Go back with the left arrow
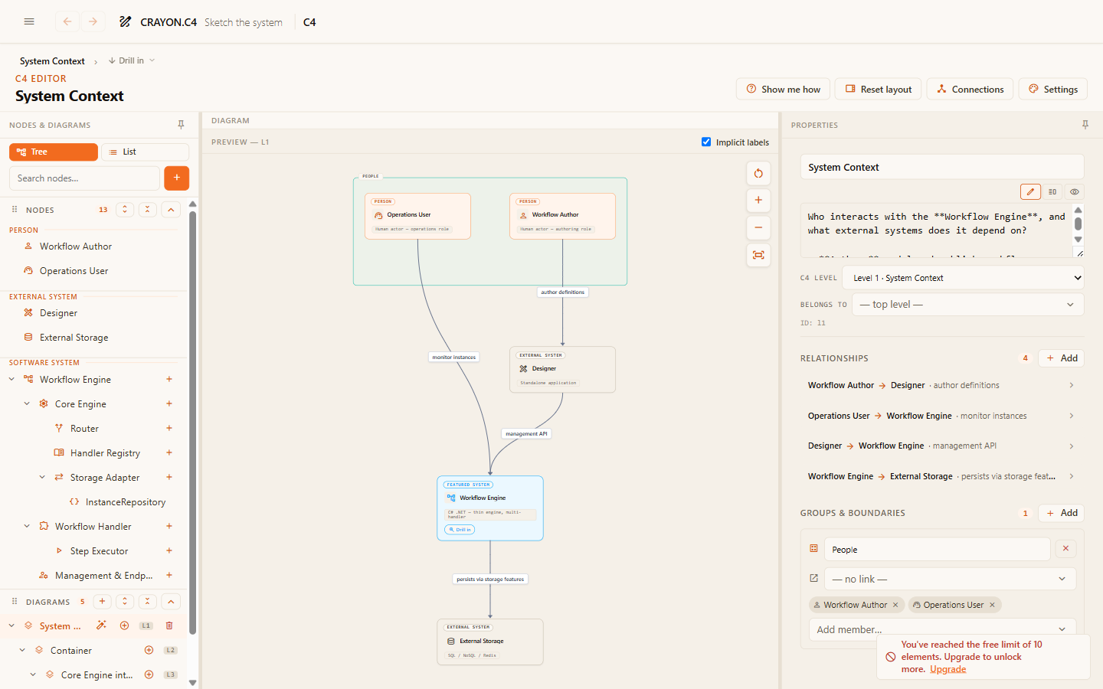Viewport: 1103px width, 689px height. 67,21
